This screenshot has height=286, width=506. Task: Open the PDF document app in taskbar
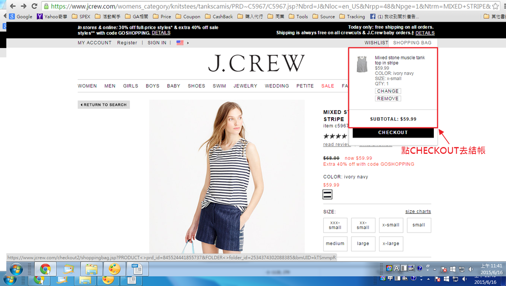click(x=137, y=269)
